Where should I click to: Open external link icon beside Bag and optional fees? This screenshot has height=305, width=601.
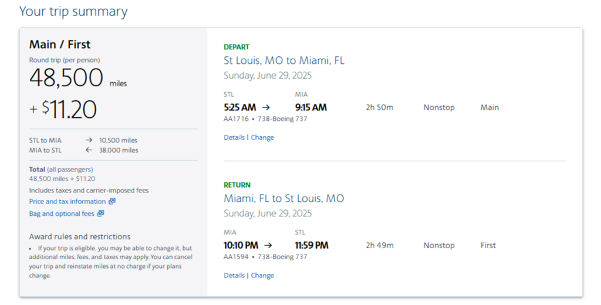(x=100, y=213)
